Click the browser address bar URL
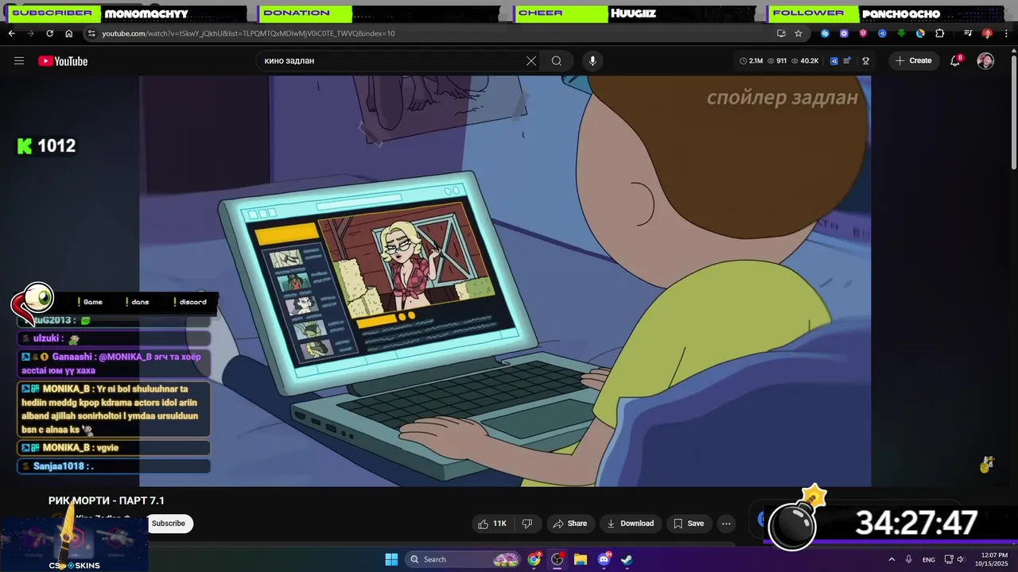Screen dimensions: 1018x572 [248, 33]
